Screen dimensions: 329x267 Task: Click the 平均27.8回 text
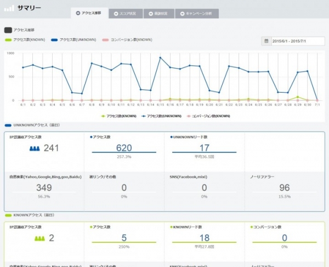pyautogui.click(x=205, y=247)
